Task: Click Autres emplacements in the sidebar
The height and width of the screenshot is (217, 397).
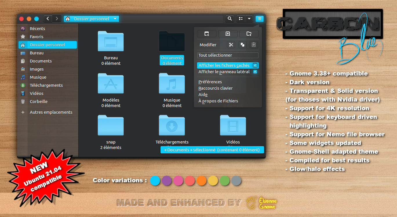Action: (48, 112)
